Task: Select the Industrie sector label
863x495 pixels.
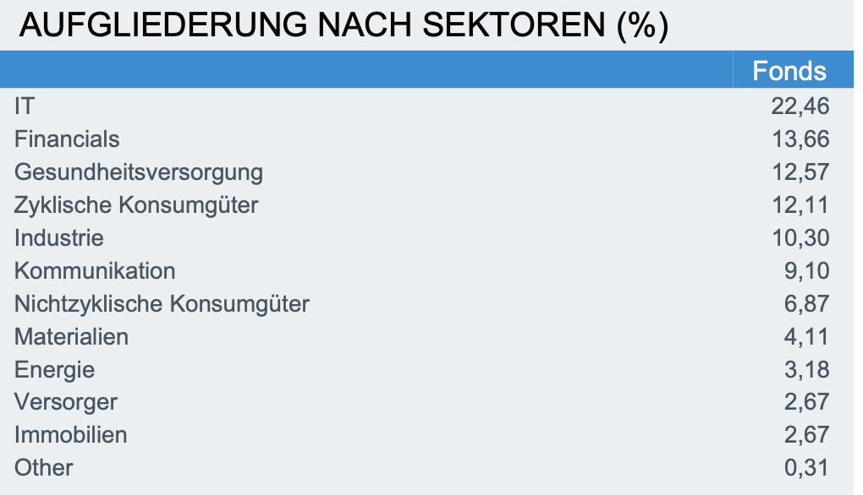Action: (x=59, y=237)
